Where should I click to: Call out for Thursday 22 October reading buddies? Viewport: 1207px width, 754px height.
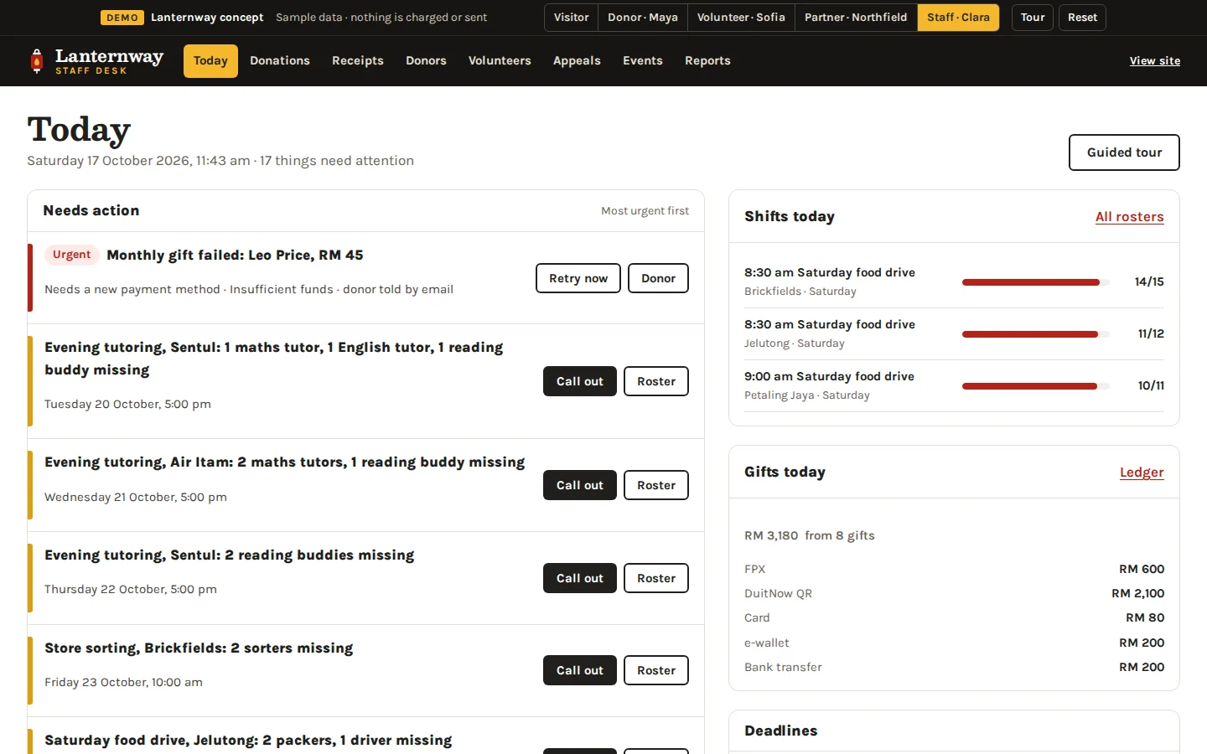(580, 578)
